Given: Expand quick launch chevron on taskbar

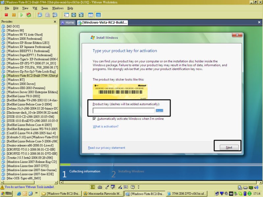Looking at the screenshot, I should 36,193.
